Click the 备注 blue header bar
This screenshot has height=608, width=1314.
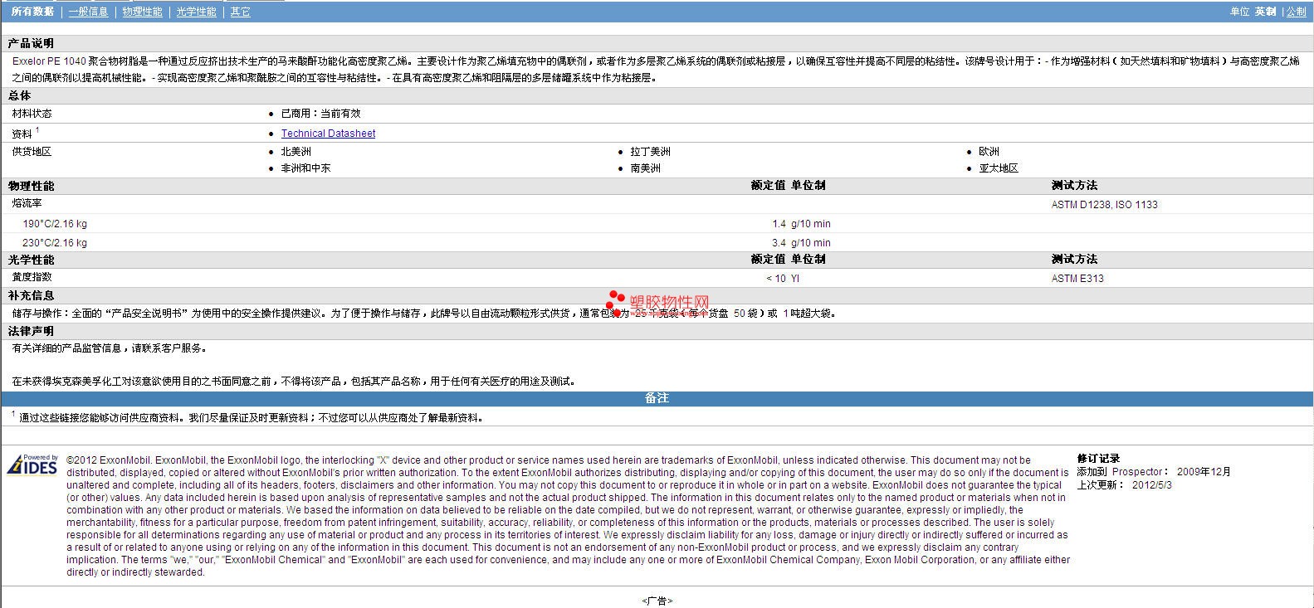pos(657,398)
